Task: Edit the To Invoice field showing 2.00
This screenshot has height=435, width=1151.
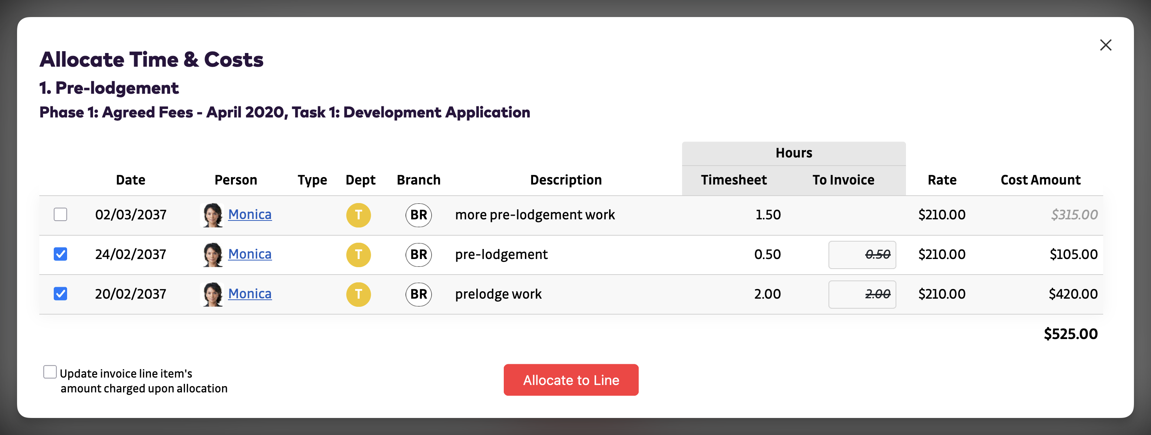Action: click(861, 294)
